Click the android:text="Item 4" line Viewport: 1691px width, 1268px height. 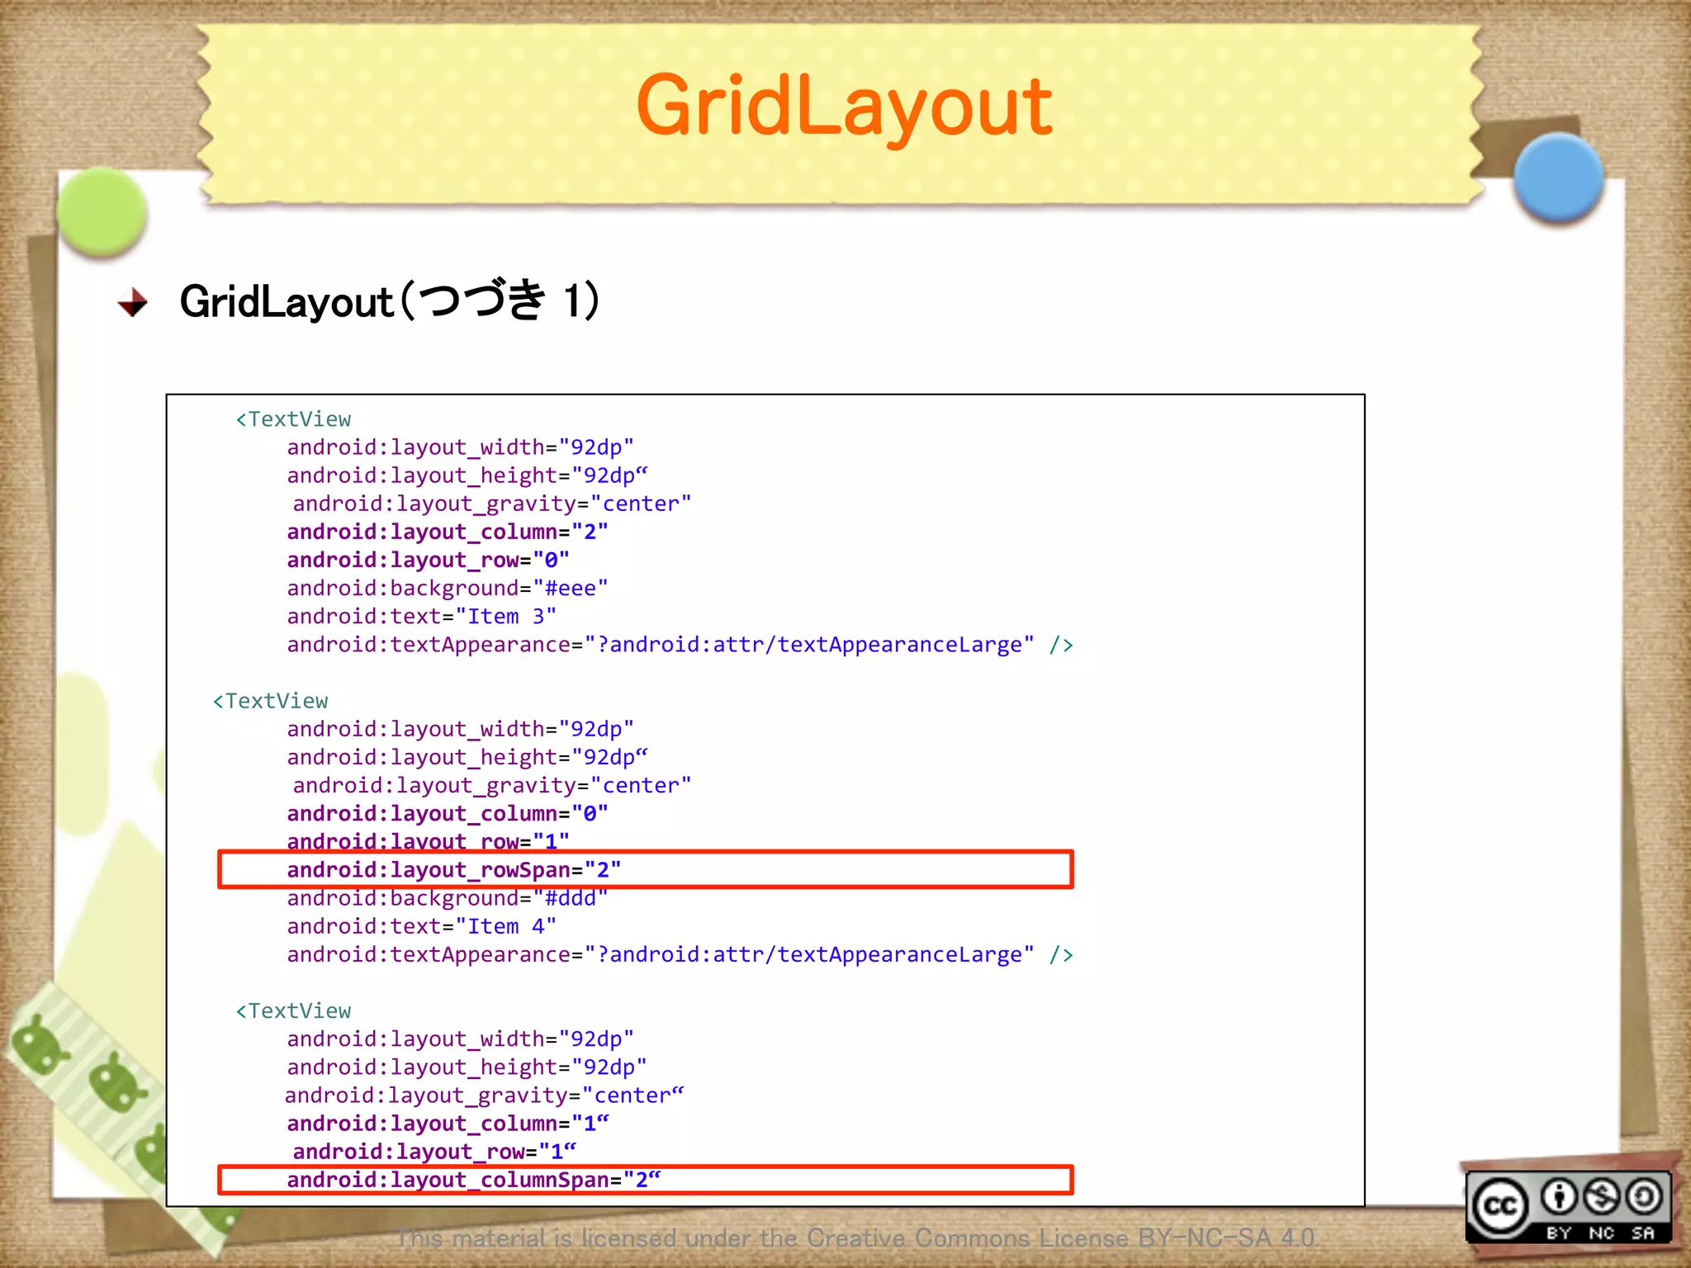pos(421,926)
